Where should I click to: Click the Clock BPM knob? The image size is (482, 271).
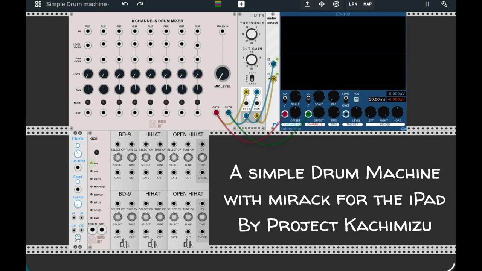pyautogui.click(x=78, y=154)
